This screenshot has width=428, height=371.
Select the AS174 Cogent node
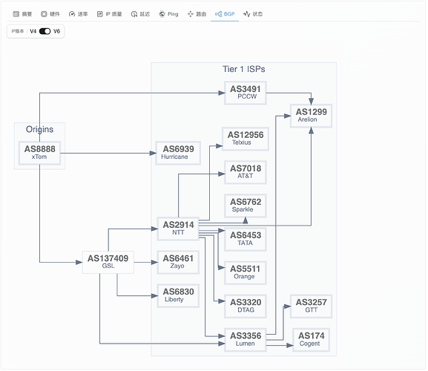point(312,340)
